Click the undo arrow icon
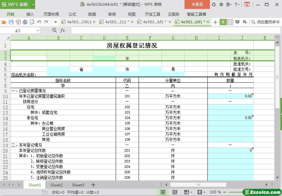The image size is (282, 196). point(39,22)
